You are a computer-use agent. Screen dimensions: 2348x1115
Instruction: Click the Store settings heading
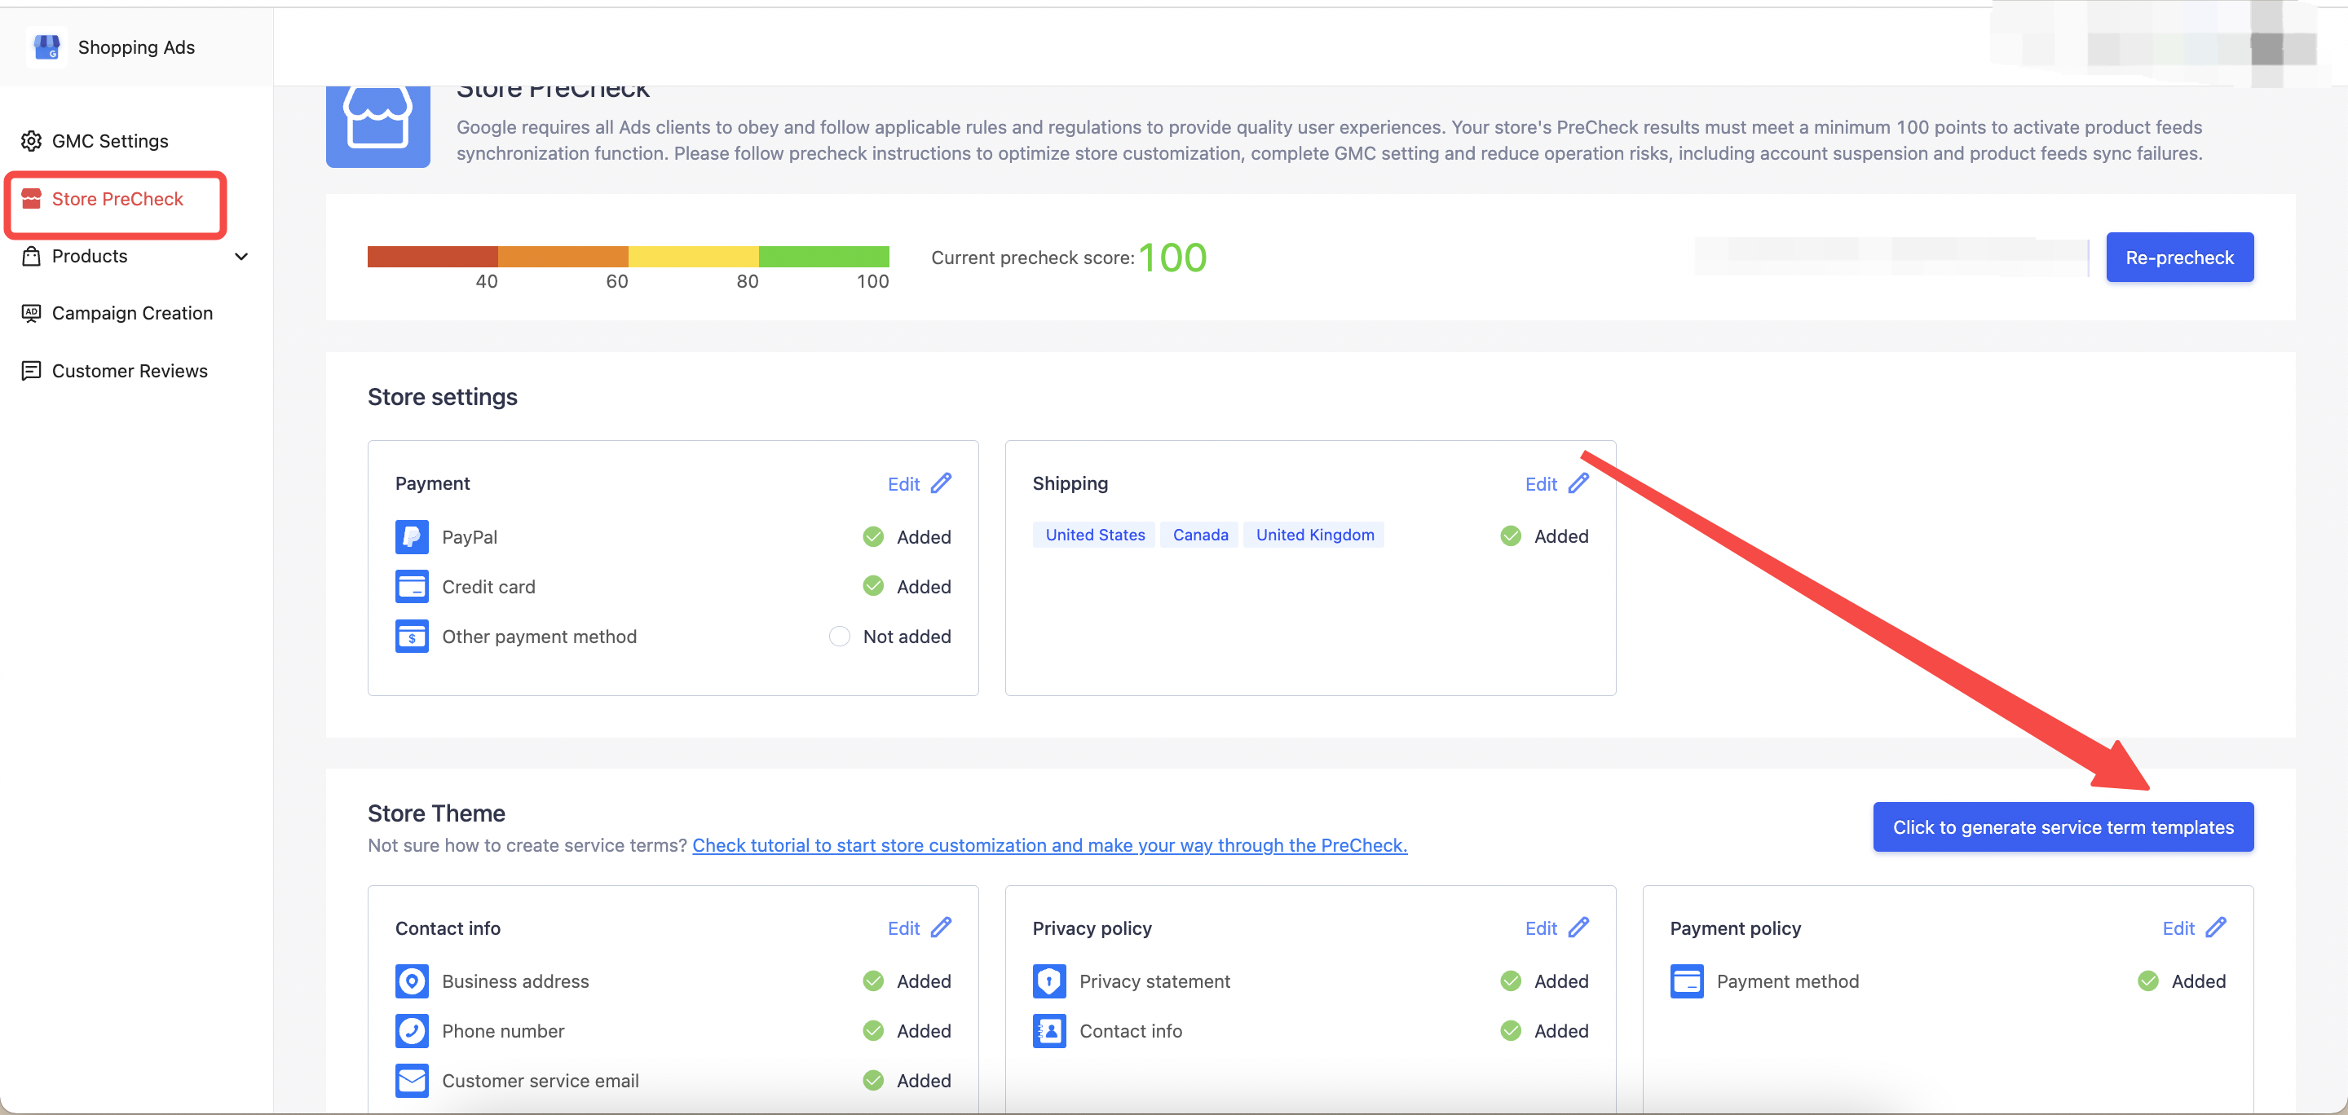click(x=442, y=397)
